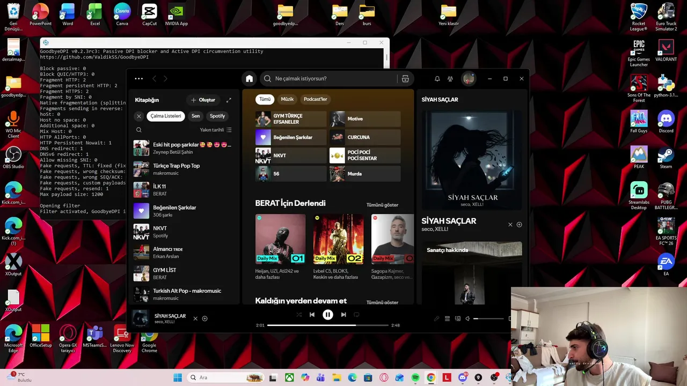Open lyrics microphone icon
The image size is (687, 386).
(x=437, y=318)
